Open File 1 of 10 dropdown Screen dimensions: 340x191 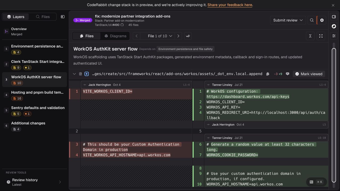[x=160, y=36]
